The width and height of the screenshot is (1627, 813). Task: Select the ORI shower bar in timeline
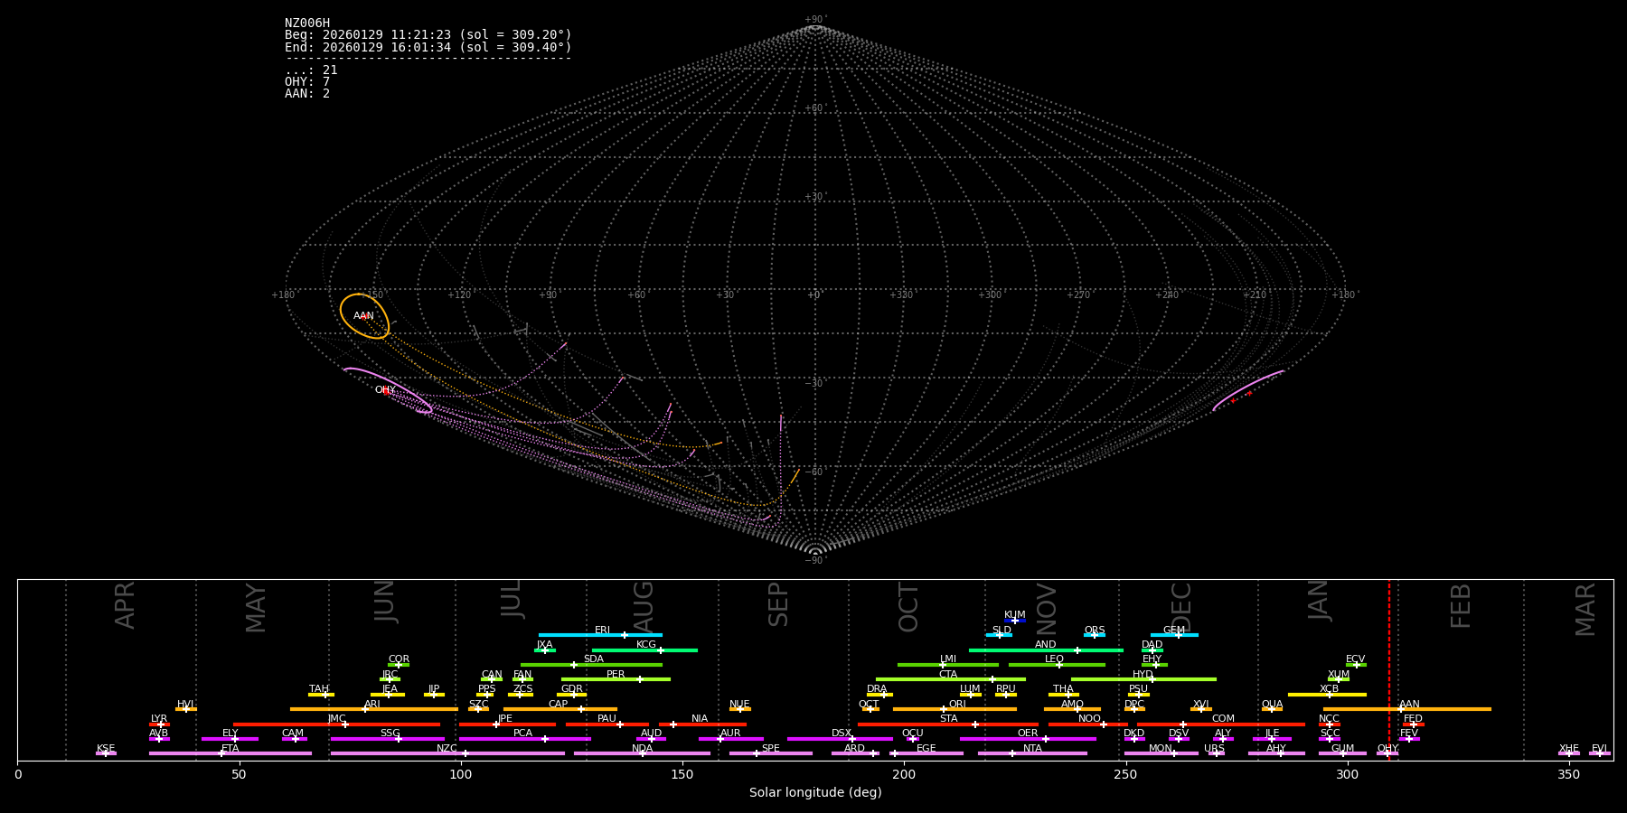[x=955, y=709]
